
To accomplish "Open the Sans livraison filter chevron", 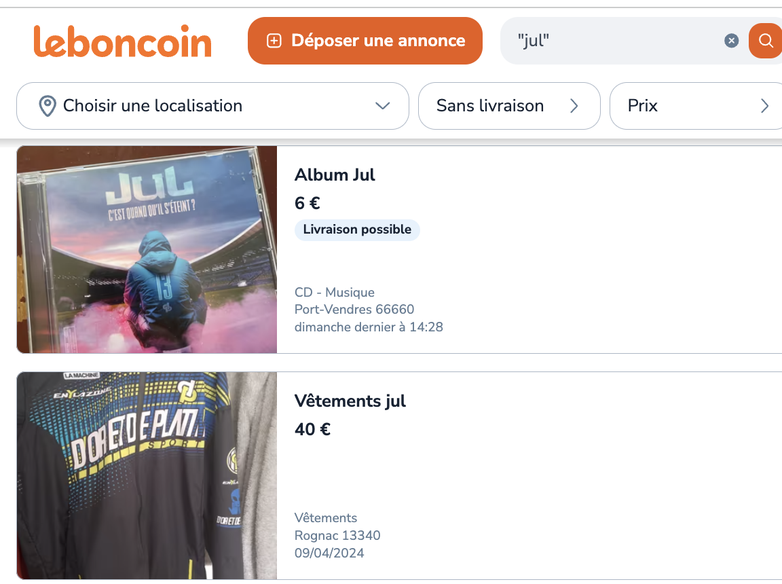I will pos(574,106).
